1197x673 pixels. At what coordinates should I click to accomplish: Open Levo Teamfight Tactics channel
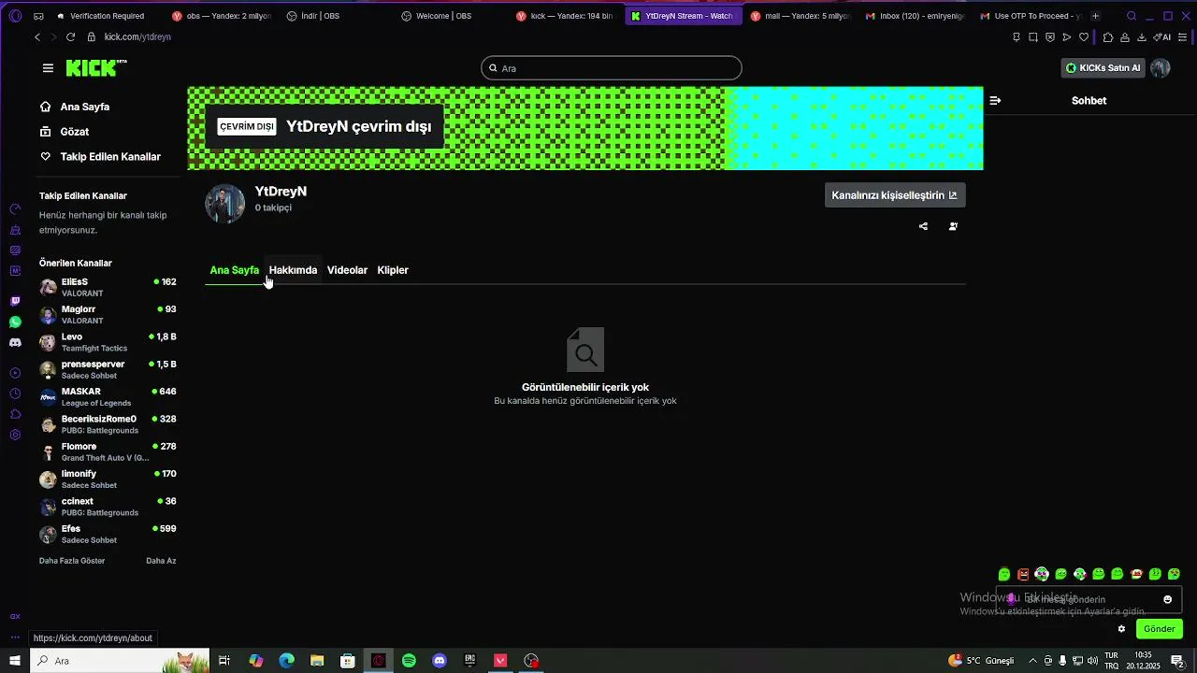[x=108, y=342]
